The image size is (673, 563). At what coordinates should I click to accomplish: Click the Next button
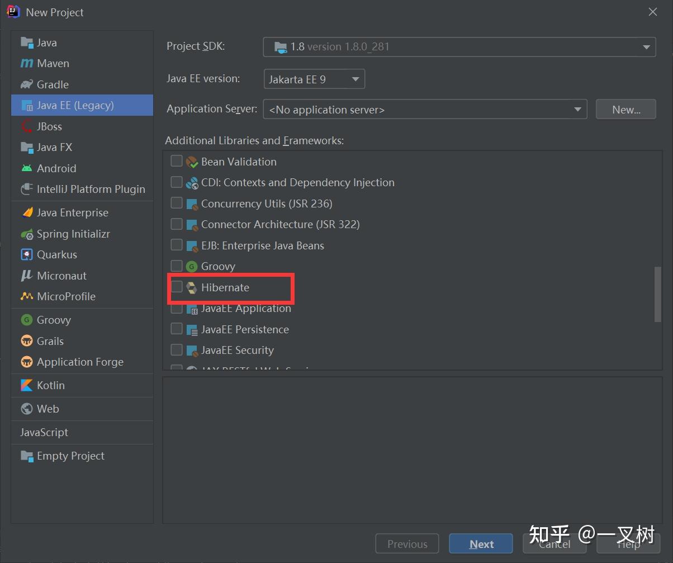coord(481,543)
